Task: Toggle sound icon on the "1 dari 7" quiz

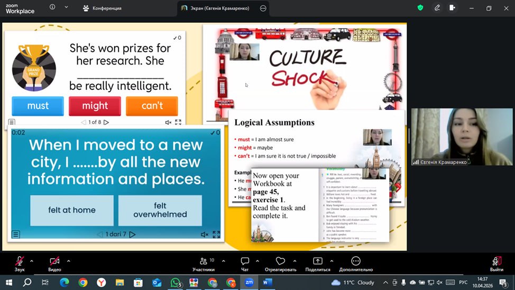Action: [x=205, y=234]
